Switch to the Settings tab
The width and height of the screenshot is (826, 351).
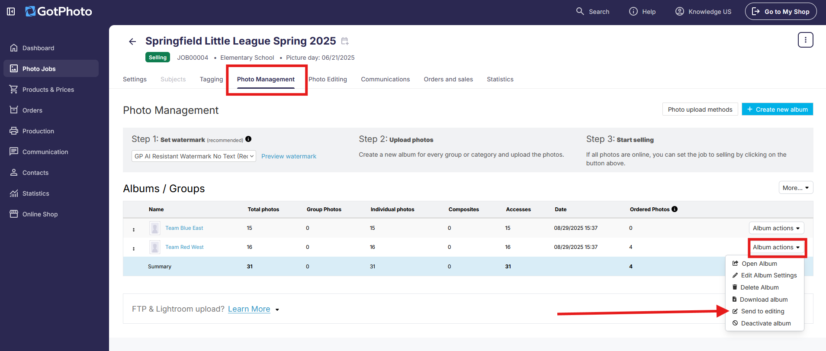click(135, 79)
